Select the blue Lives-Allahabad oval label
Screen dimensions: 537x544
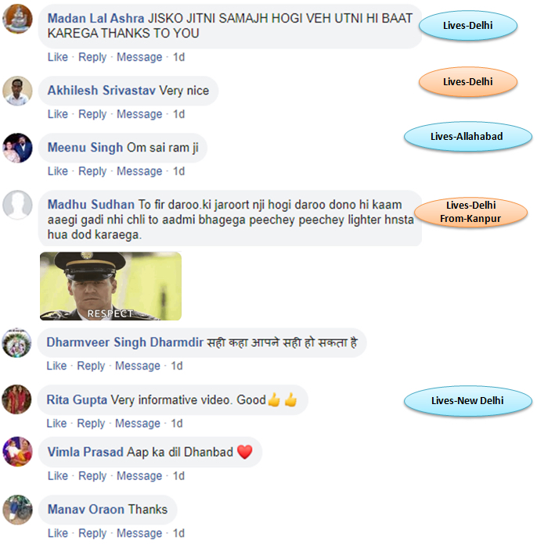(468, 136)
